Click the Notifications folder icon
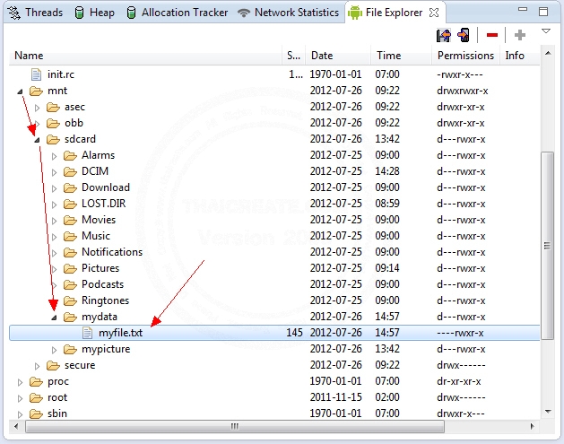 click(x=70, y=253)
